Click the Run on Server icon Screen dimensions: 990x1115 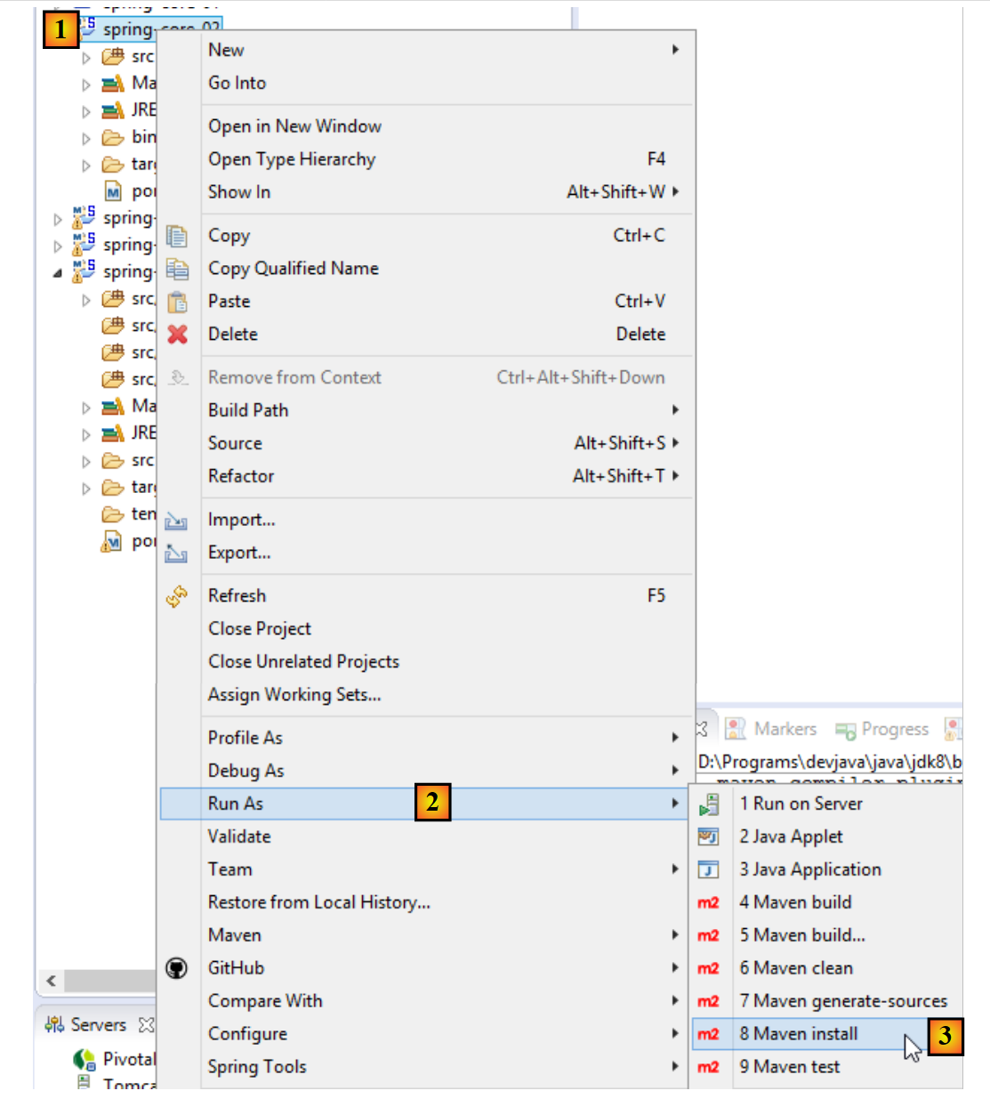tap(708, 804)
